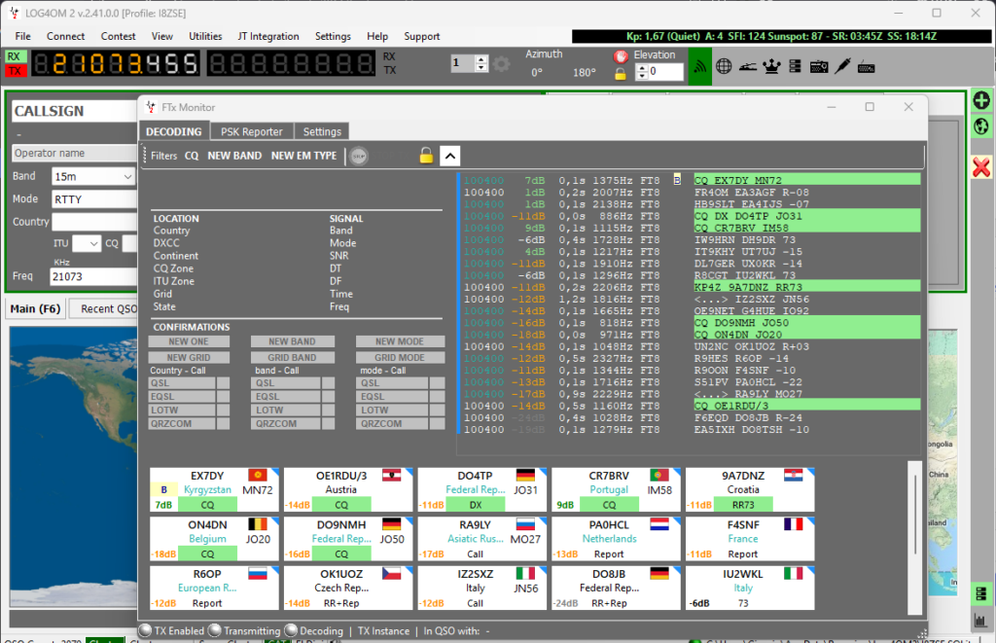Toggle the TX Enabled indicator
The image size is (996, 643).
coord(146,630)
